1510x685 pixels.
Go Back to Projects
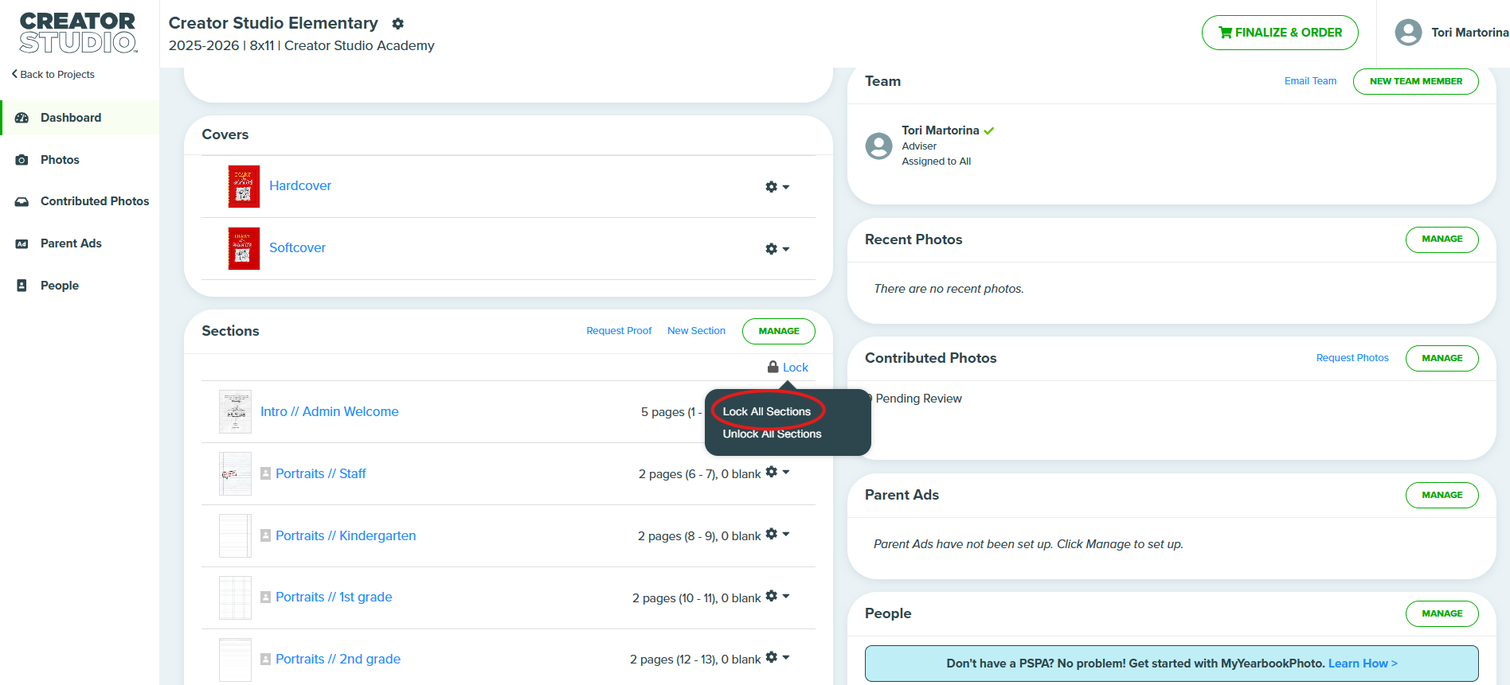click(x=53, y=74)
